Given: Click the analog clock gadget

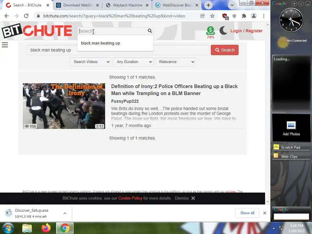Looking at the screenshot, I should tap(291, 20).
